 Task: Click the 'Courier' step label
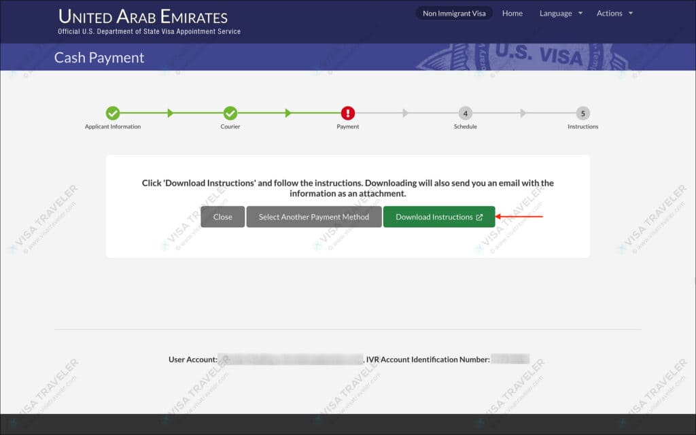(230, 126)
